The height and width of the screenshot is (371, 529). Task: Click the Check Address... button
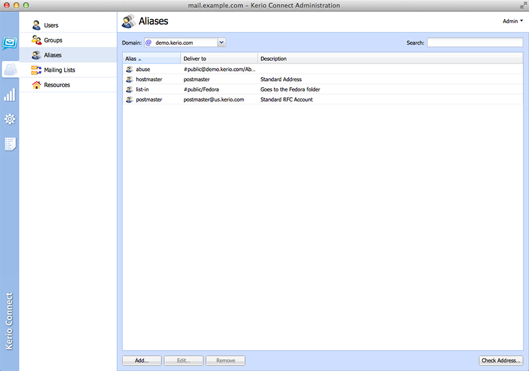tap(501, 360)
